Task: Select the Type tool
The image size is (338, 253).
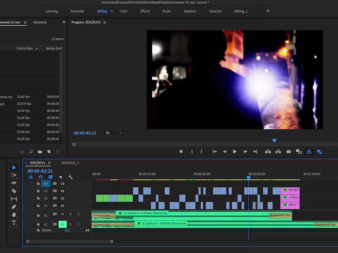Action: click(14, 223)
